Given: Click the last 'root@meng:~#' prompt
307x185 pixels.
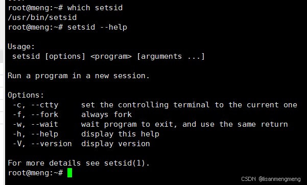Looking at the screenshot, I should coord(35,173).
